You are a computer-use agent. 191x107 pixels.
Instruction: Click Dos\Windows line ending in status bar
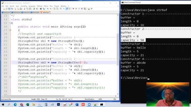(90, 99)
